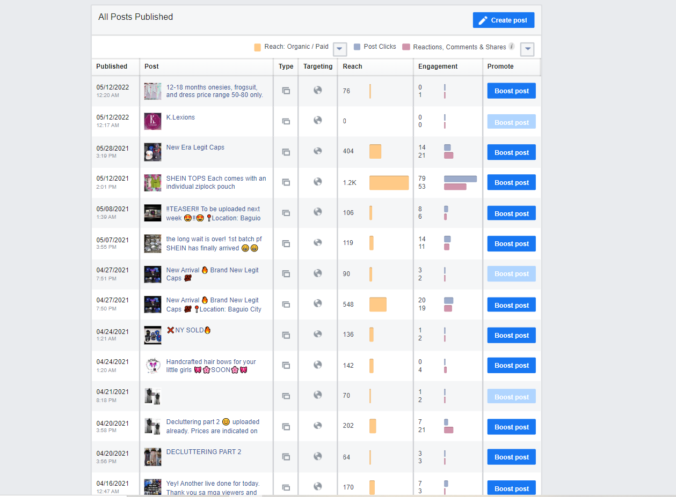Boost the New Era Legit Caps post
Viewport: 676px width, 497px height.
[x=512, y=152]
